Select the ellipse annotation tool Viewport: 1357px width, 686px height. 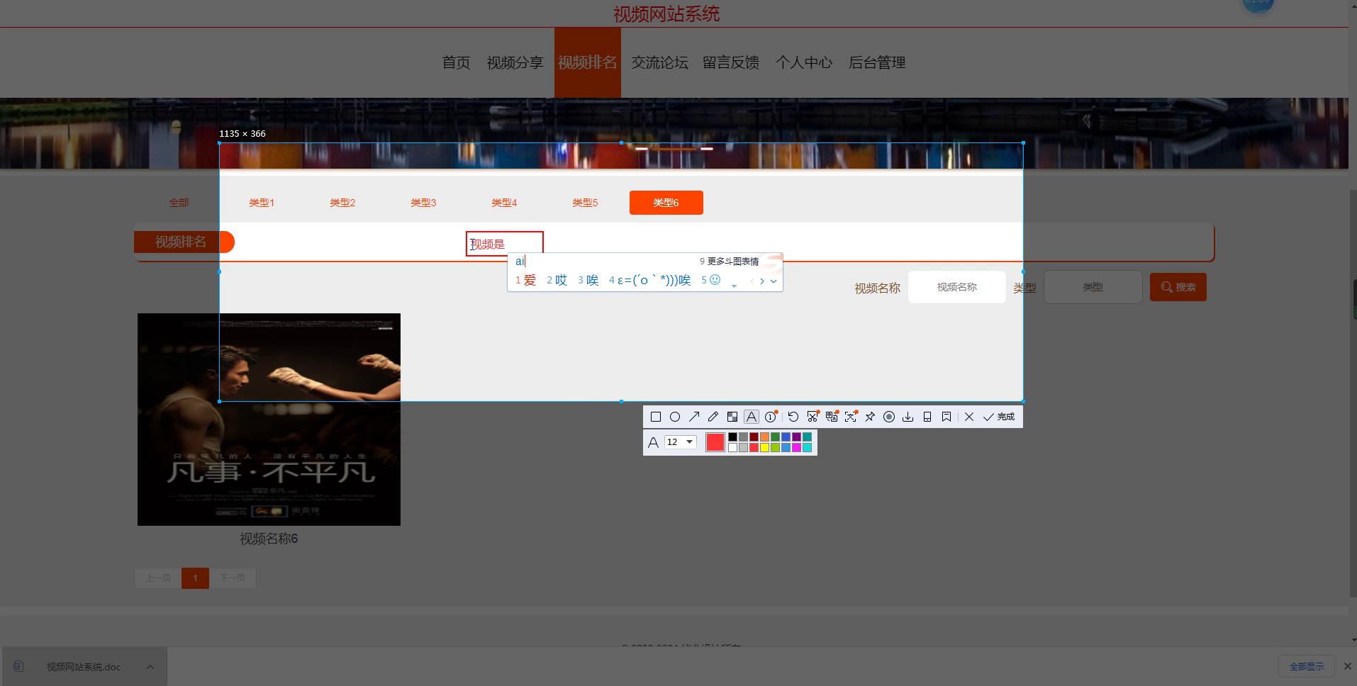coord(675,417)
